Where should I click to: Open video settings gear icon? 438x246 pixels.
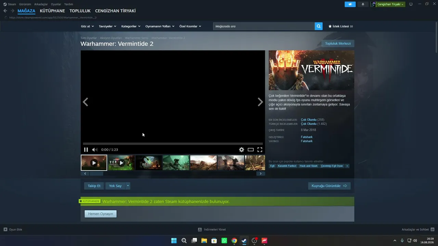click(242, 150)
